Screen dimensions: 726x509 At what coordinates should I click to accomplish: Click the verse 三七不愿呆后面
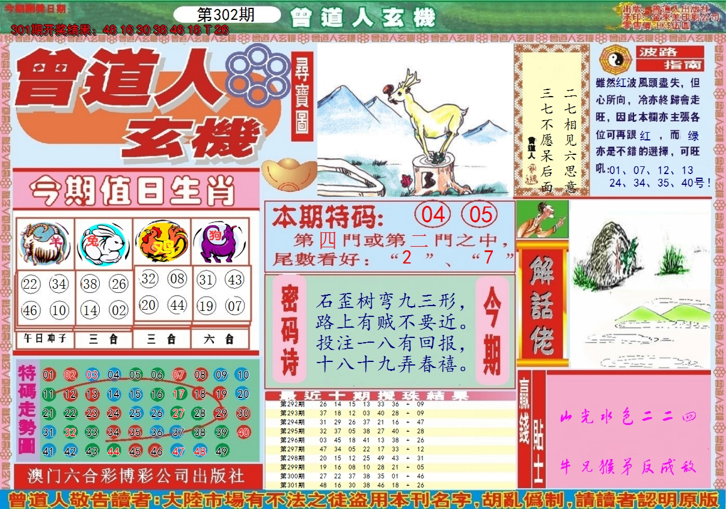546,140
